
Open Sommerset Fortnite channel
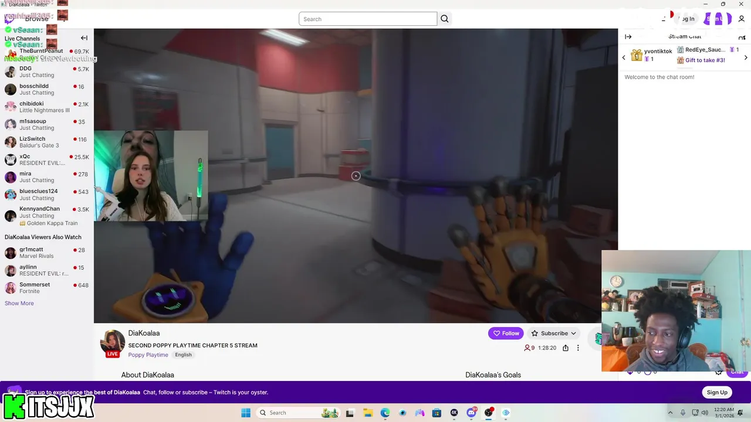47,288
